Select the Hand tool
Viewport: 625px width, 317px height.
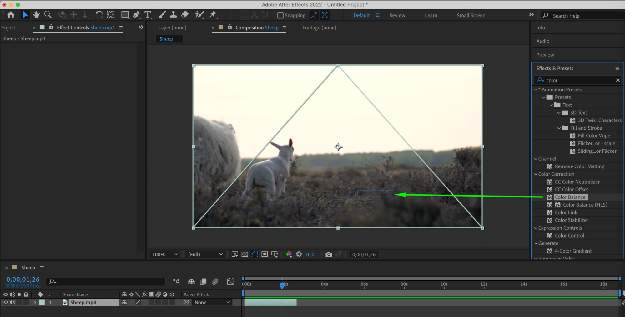[37, 15]
